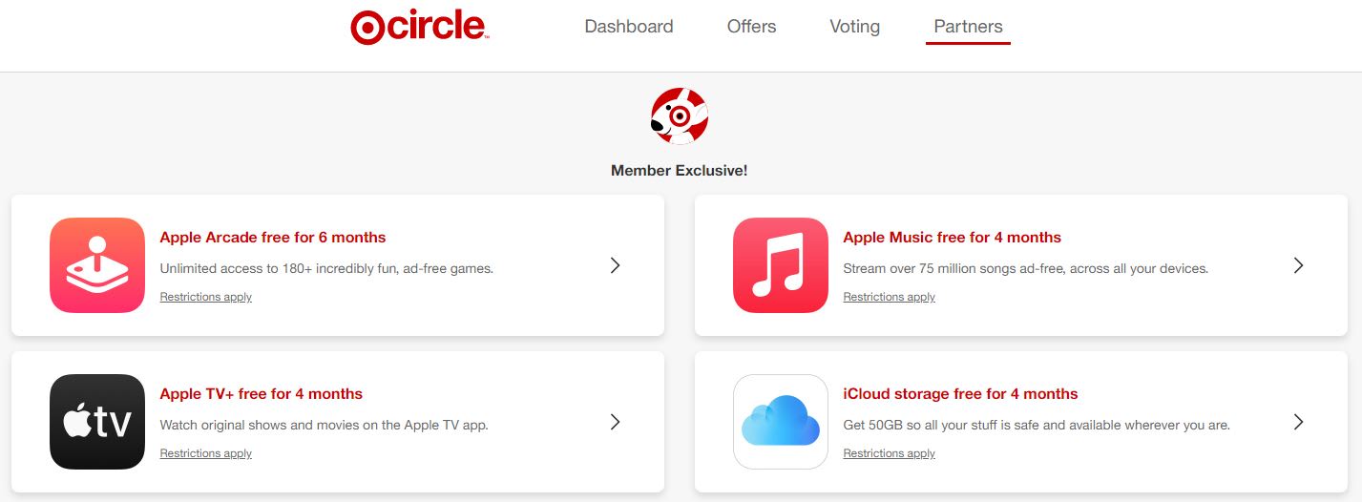Screen dimensions: 1362x502
Task: Open the iCloud storage offer arrow
Action: tap(1298, 422)
